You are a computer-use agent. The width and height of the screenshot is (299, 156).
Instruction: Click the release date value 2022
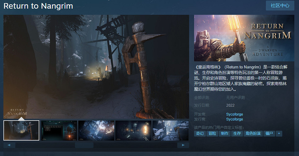coord(230,105)
